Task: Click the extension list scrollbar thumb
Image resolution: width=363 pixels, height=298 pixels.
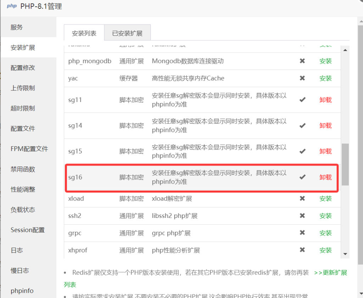Action: point(345,164)
